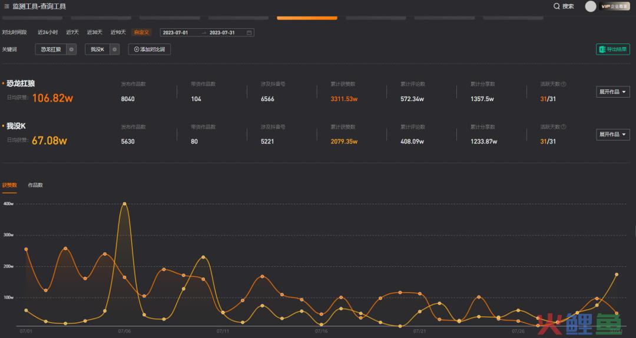The height and width of the screenshot is (338, 636).
Task: Click comments total 572.34w
Action: pyautogui.click(x=412, y=99)
